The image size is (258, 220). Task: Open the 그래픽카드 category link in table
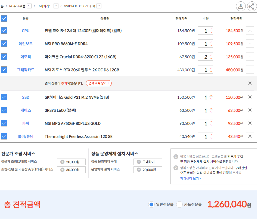26,70
